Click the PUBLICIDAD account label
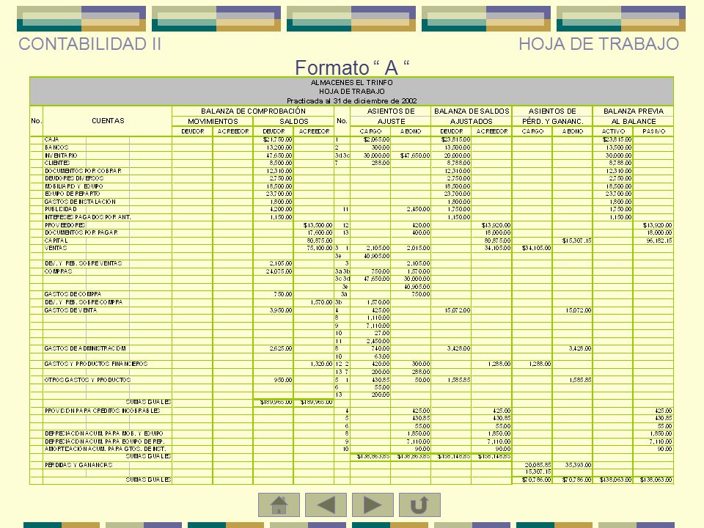 click(x=61, y=209)
